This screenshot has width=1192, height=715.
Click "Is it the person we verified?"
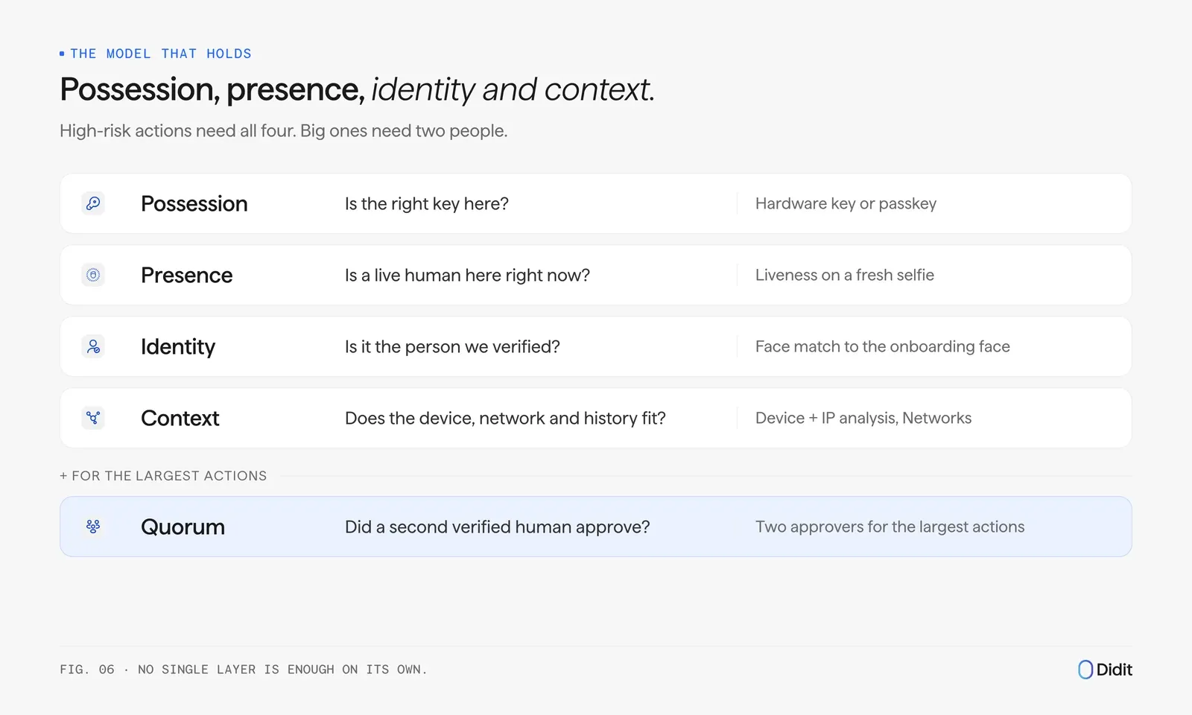[x=452, y=347]
